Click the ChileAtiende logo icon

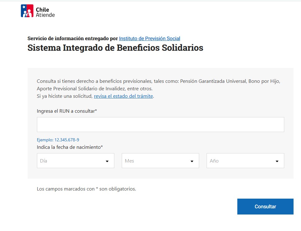click(x=27, y=11)
